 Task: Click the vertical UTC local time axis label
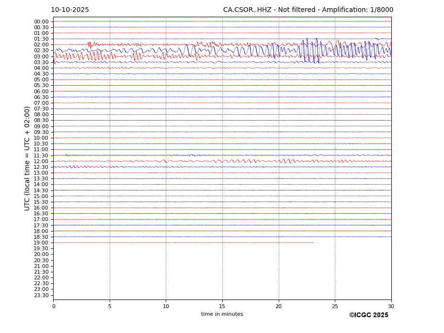[x=27, y=158]
